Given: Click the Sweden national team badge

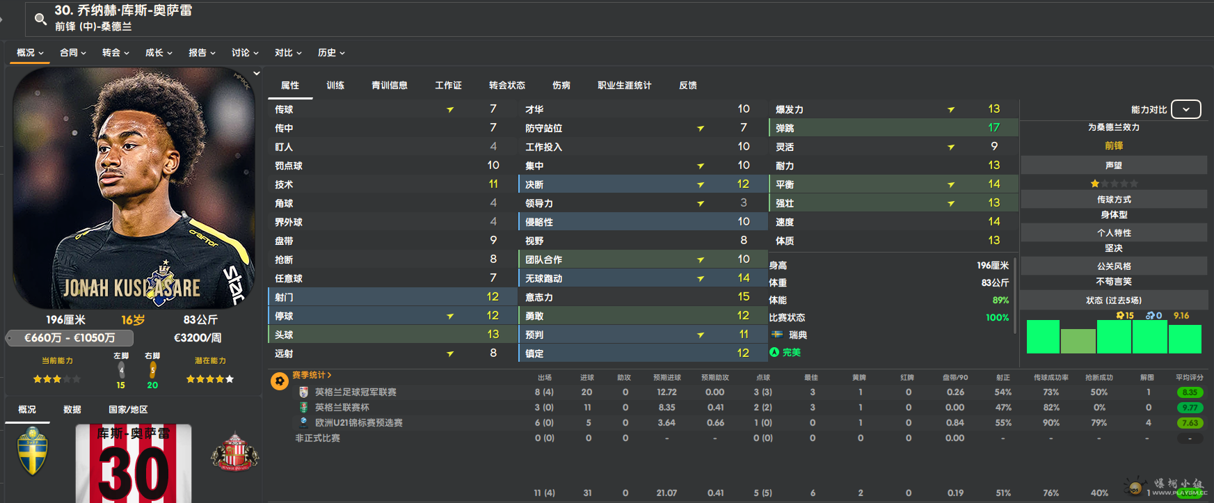Looking at the screenshot, I should (32, 452).
